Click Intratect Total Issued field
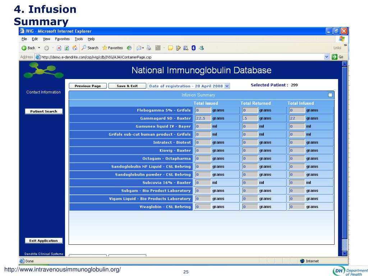 click(203, 142)
